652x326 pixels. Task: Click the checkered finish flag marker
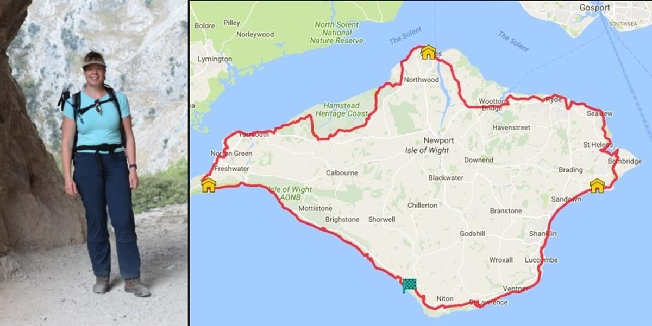(409, 285)
